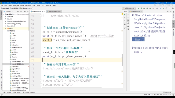Run the script with the green Run toolbar button
This screenshot has width=175, height=98.
click(x=138, y=8)
